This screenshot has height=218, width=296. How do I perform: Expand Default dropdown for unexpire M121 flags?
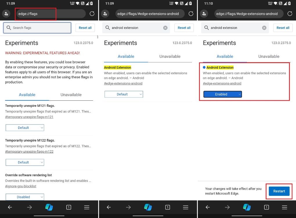[25, 127]
